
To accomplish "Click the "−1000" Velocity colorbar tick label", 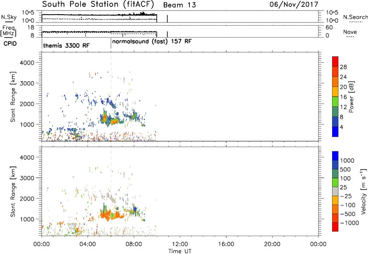I will click(349, 223).
